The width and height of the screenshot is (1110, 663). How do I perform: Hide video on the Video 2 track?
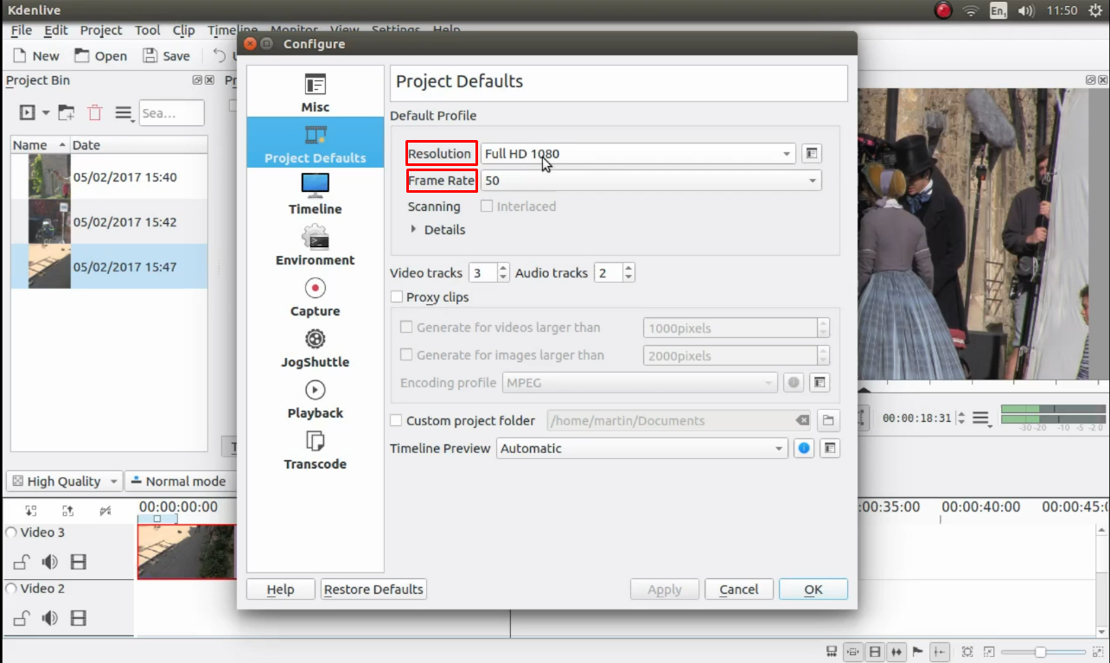pos(79,618)
